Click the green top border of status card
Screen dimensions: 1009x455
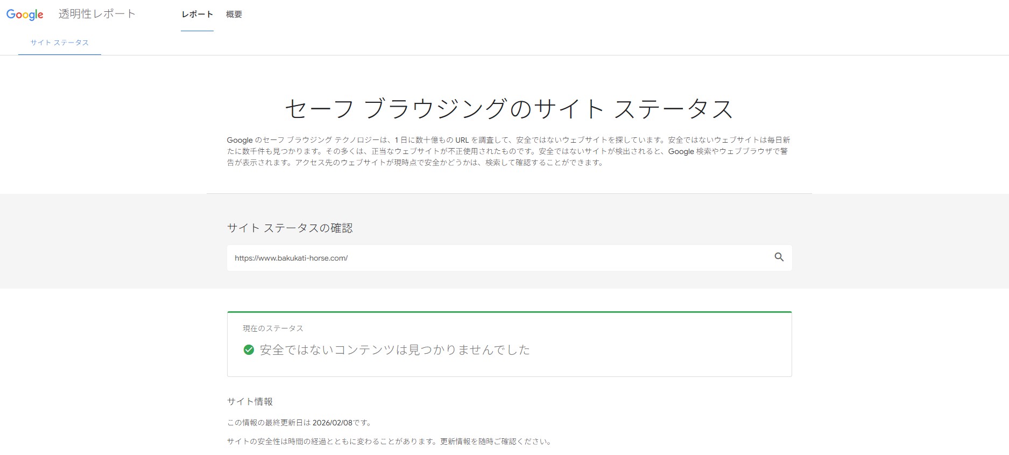(509, 312)
